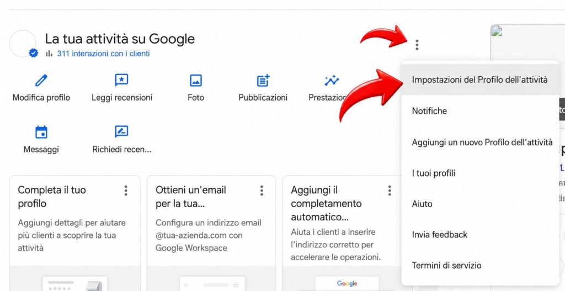Click the business profile avatar circle
This screenshot has height=291, width=565.
pyautogui.click(x=22, y=44)
